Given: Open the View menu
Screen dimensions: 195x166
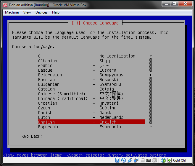Looking at the screenshot, I should point(27,12).
